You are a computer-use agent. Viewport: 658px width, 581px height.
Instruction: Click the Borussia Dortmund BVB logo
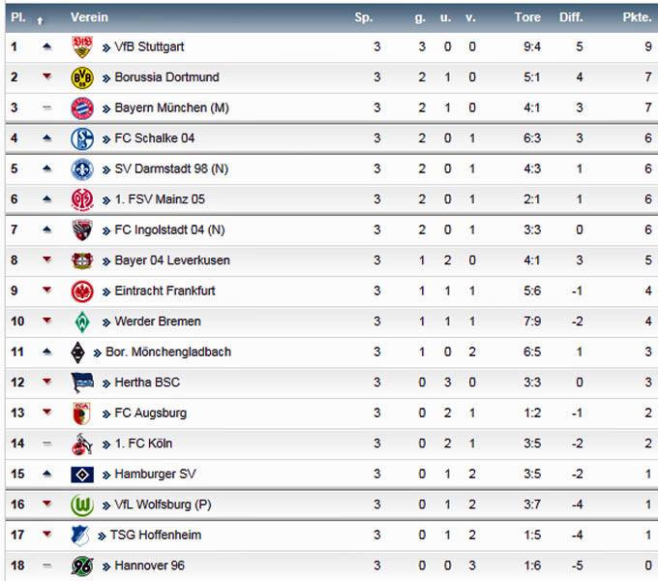coord(82,77)
